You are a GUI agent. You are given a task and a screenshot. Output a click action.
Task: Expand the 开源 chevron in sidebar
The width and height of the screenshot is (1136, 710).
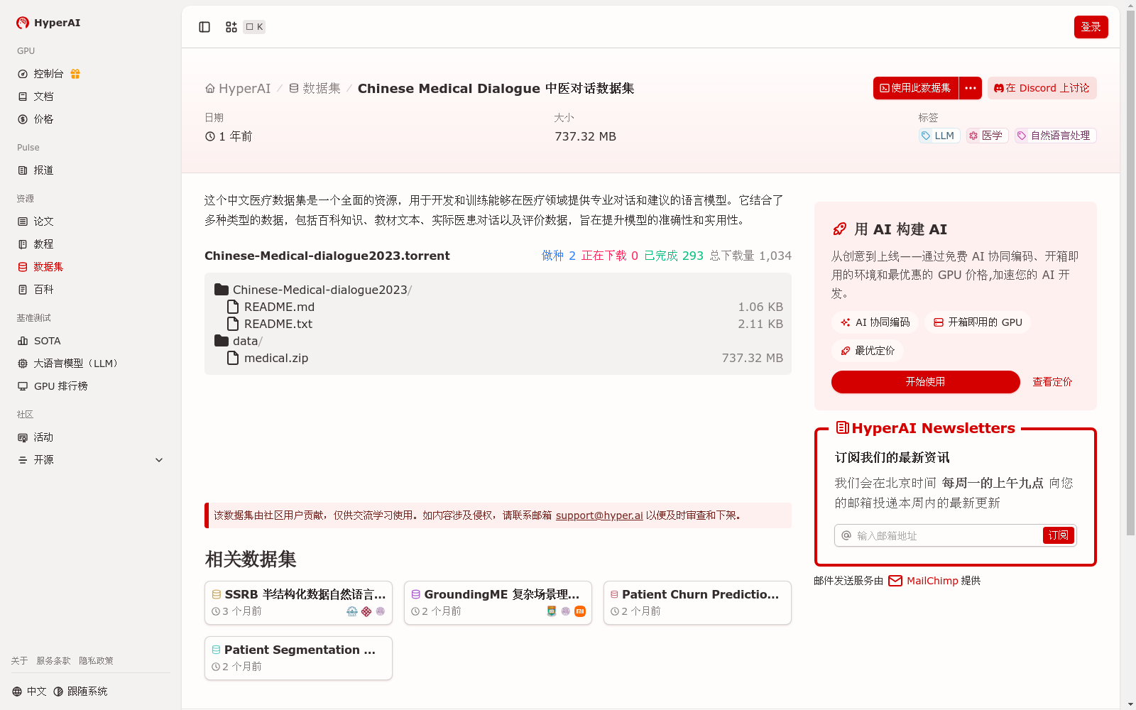159,460
